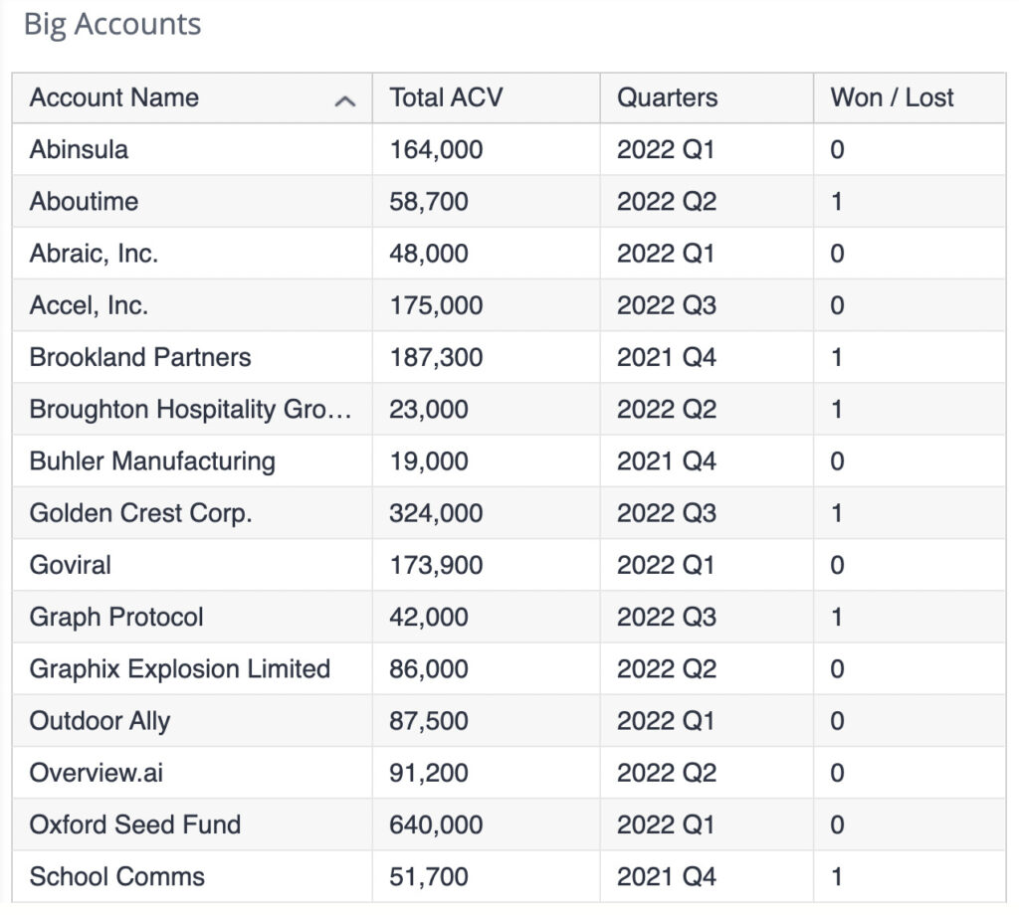This screenshot has width=1019, height=915.
Task: Click Aboutime's Won / Lost value 1
Action: 837,201
